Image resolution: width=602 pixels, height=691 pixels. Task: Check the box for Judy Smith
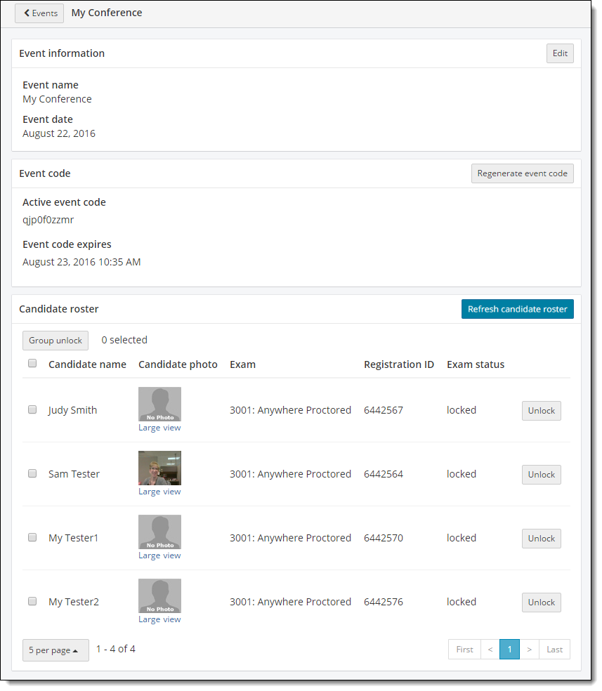32,409
